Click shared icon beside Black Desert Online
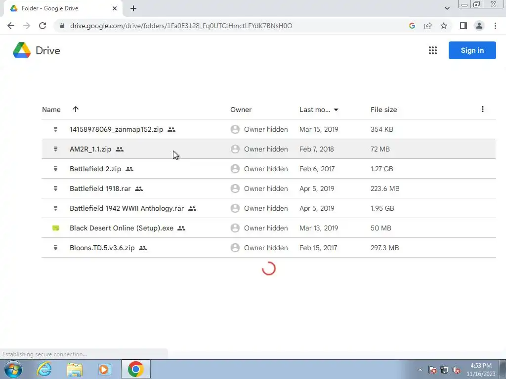506x379 pixels. point(181,228)
